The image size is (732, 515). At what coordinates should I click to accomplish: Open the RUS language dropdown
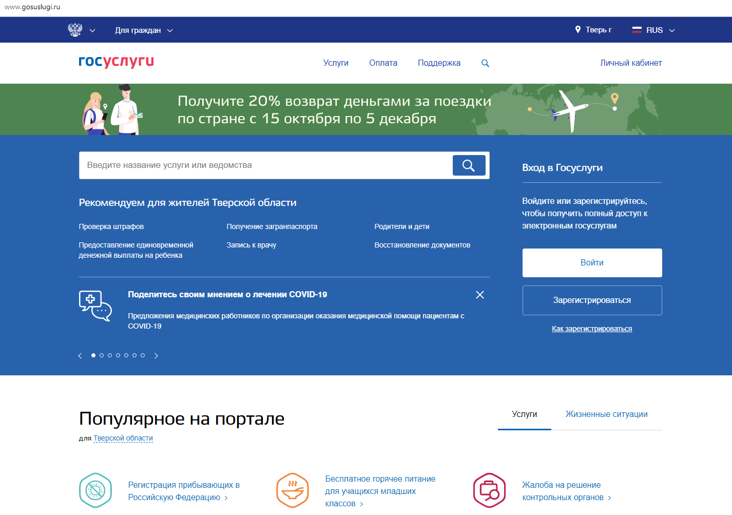tap(661, 30)
